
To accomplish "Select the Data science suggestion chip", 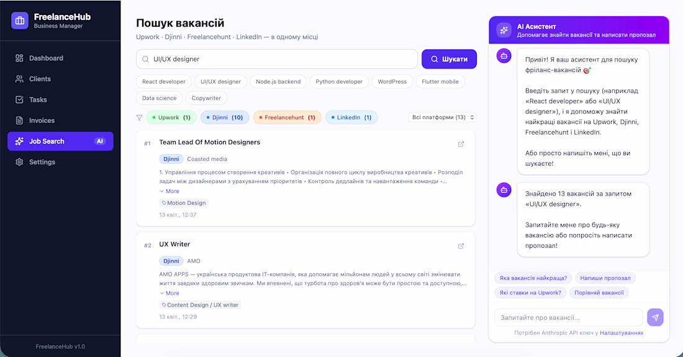I will tap(160, 98).
